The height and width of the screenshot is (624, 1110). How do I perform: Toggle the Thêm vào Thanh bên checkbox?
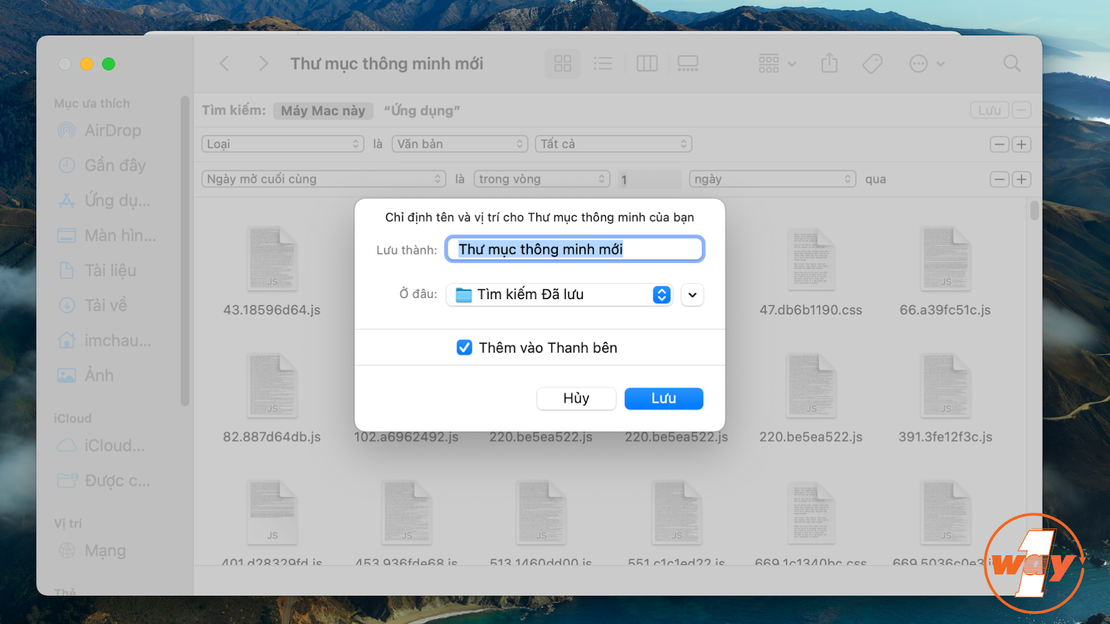pos(464,347)
